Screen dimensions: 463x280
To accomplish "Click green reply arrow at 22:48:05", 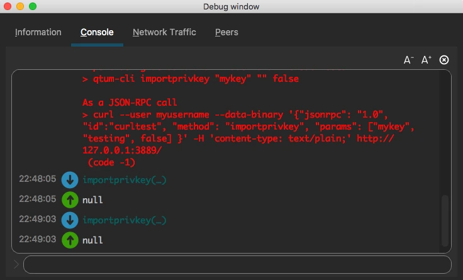I will (x=69, y=200).
